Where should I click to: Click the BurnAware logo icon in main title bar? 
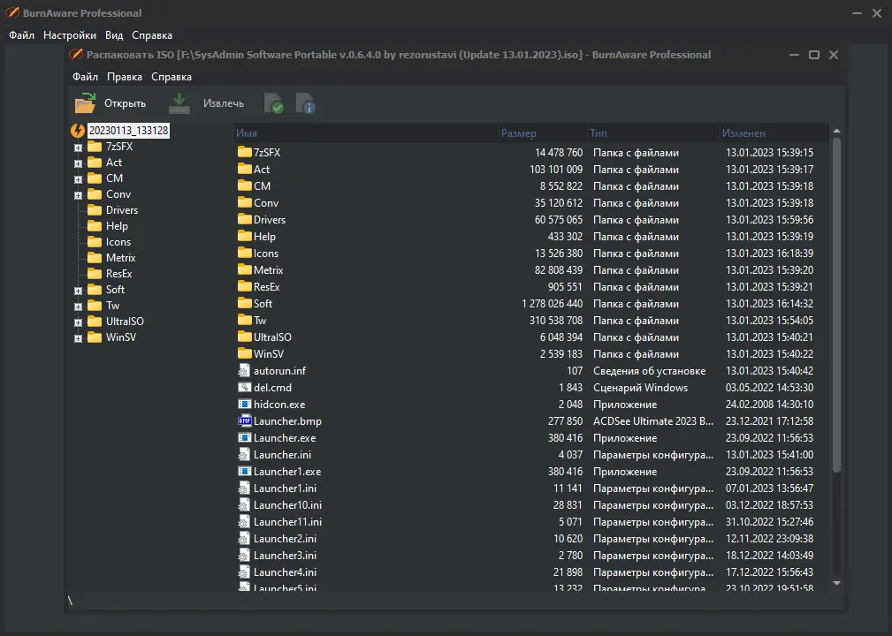point(12,12)
